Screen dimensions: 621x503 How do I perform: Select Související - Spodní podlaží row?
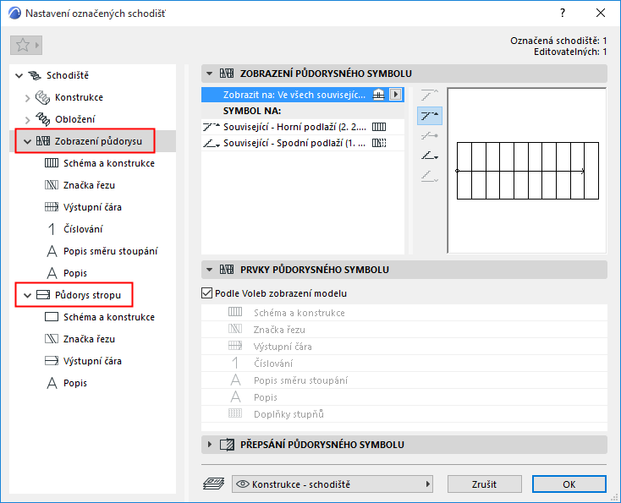point(303,143)
